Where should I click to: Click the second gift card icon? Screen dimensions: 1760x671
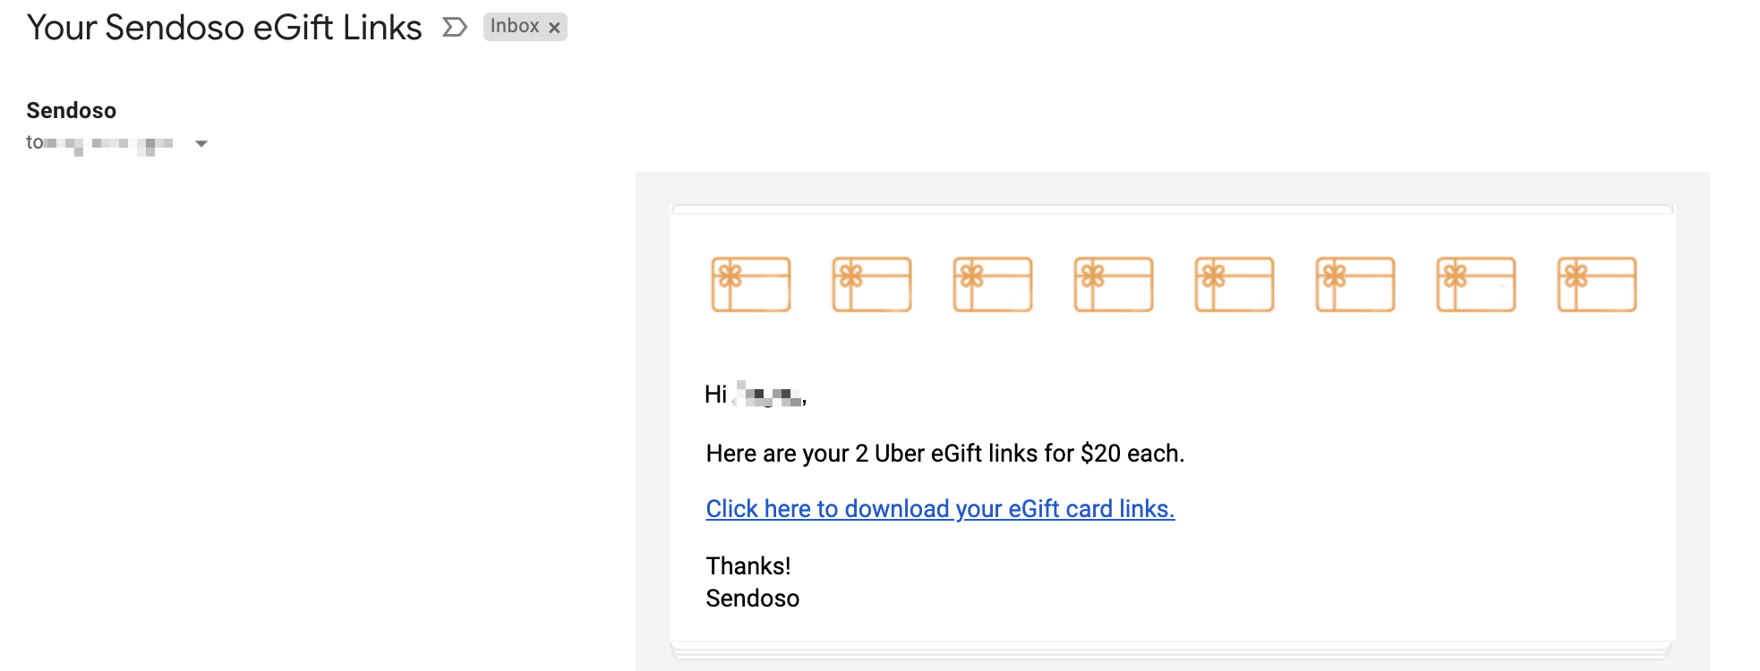[x=871, y=285]
